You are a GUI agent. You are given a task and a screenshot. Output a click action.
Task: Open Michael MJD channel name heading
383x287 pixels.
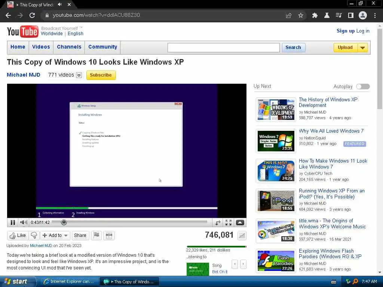[24, 75]
